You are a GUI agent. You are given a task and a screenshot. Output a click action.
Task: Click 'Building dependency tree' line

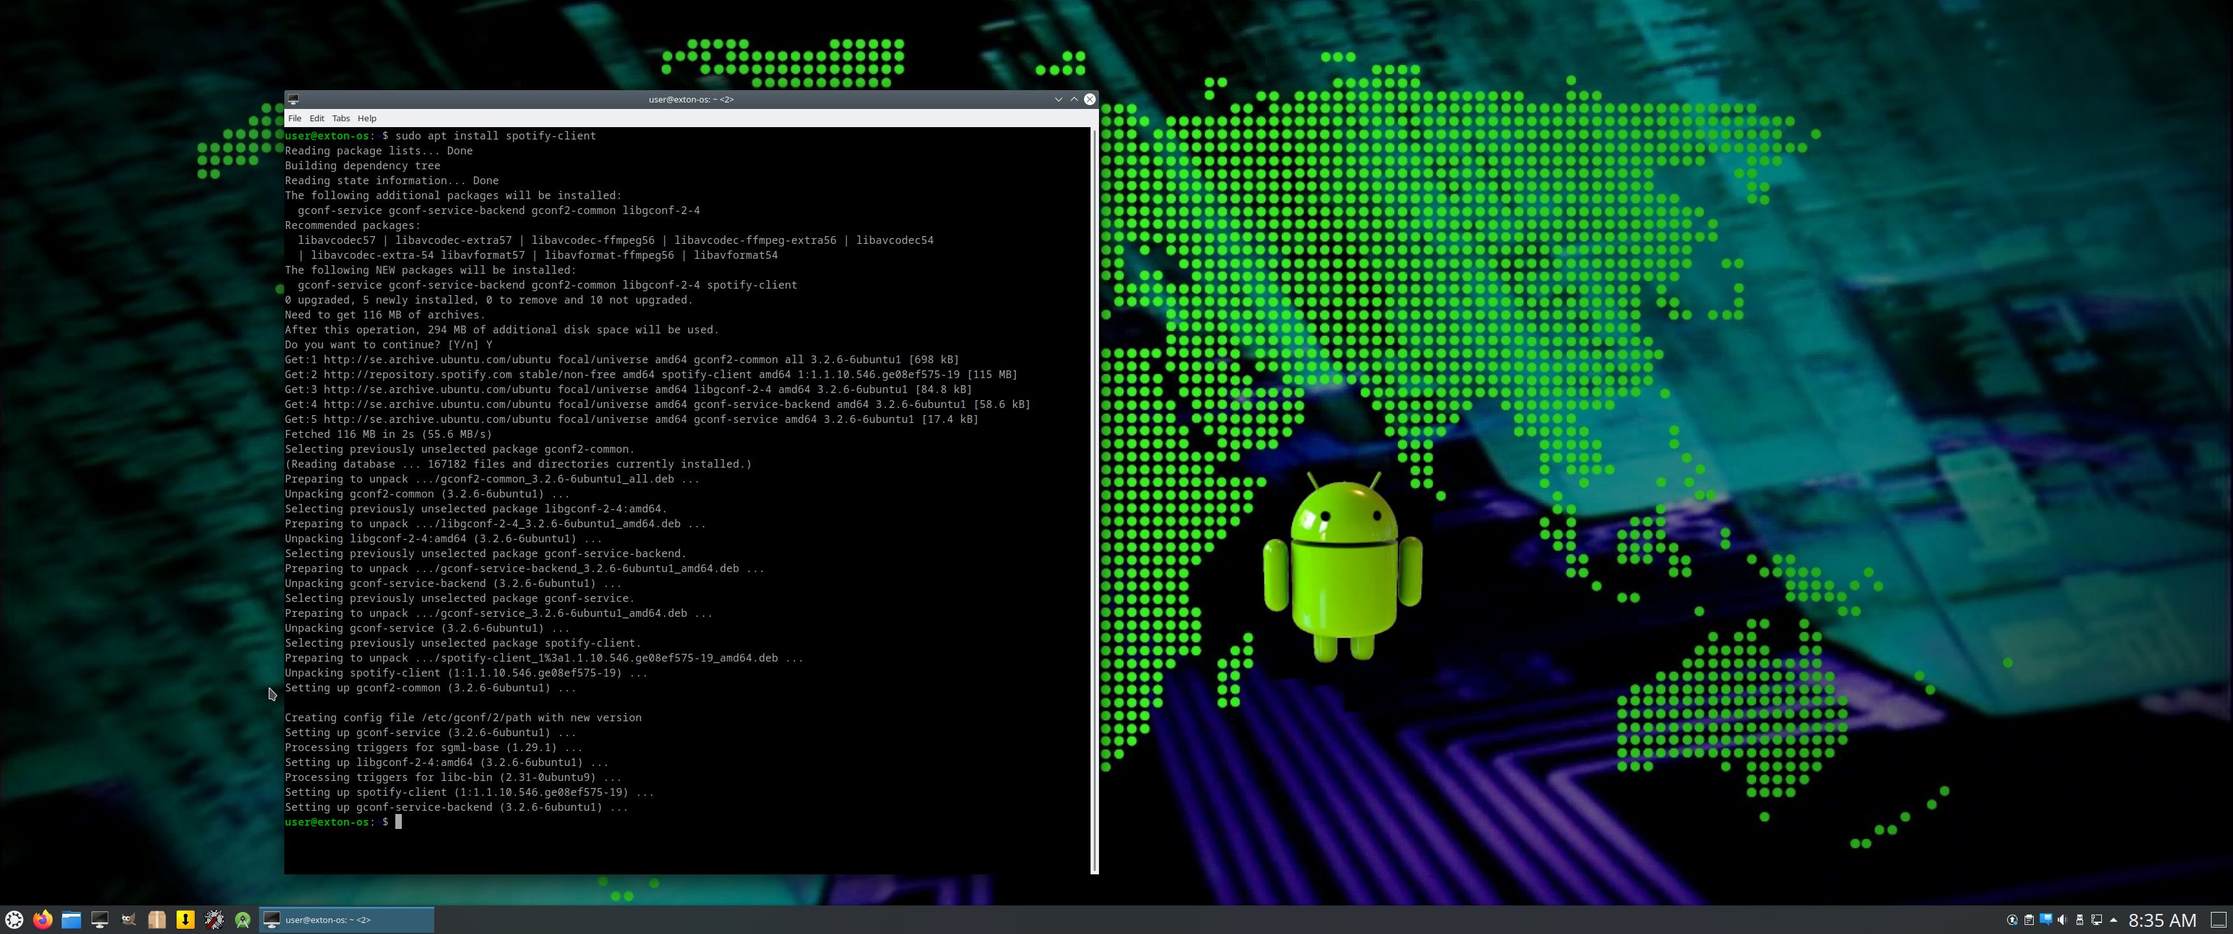click(x=362, y=165)
